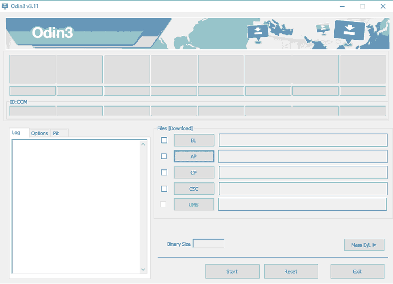Click the 'Binary Size' label
This screenshot has width=393, height=284.
click(x=179, y=244)
